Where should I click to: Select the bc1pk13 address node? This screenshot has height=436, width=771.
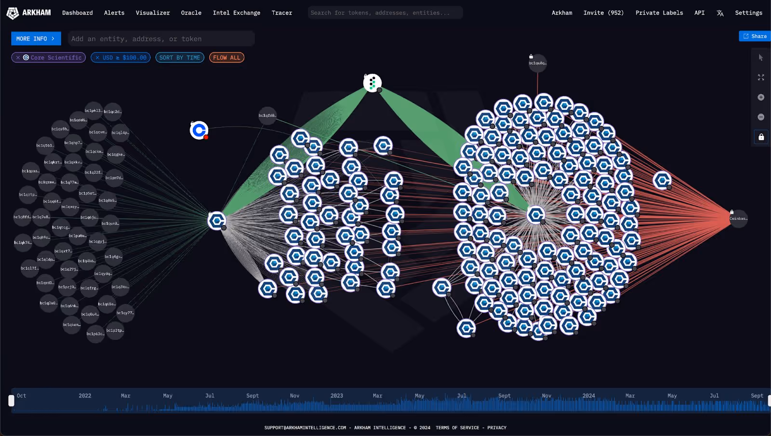click(x=93, y=111)
